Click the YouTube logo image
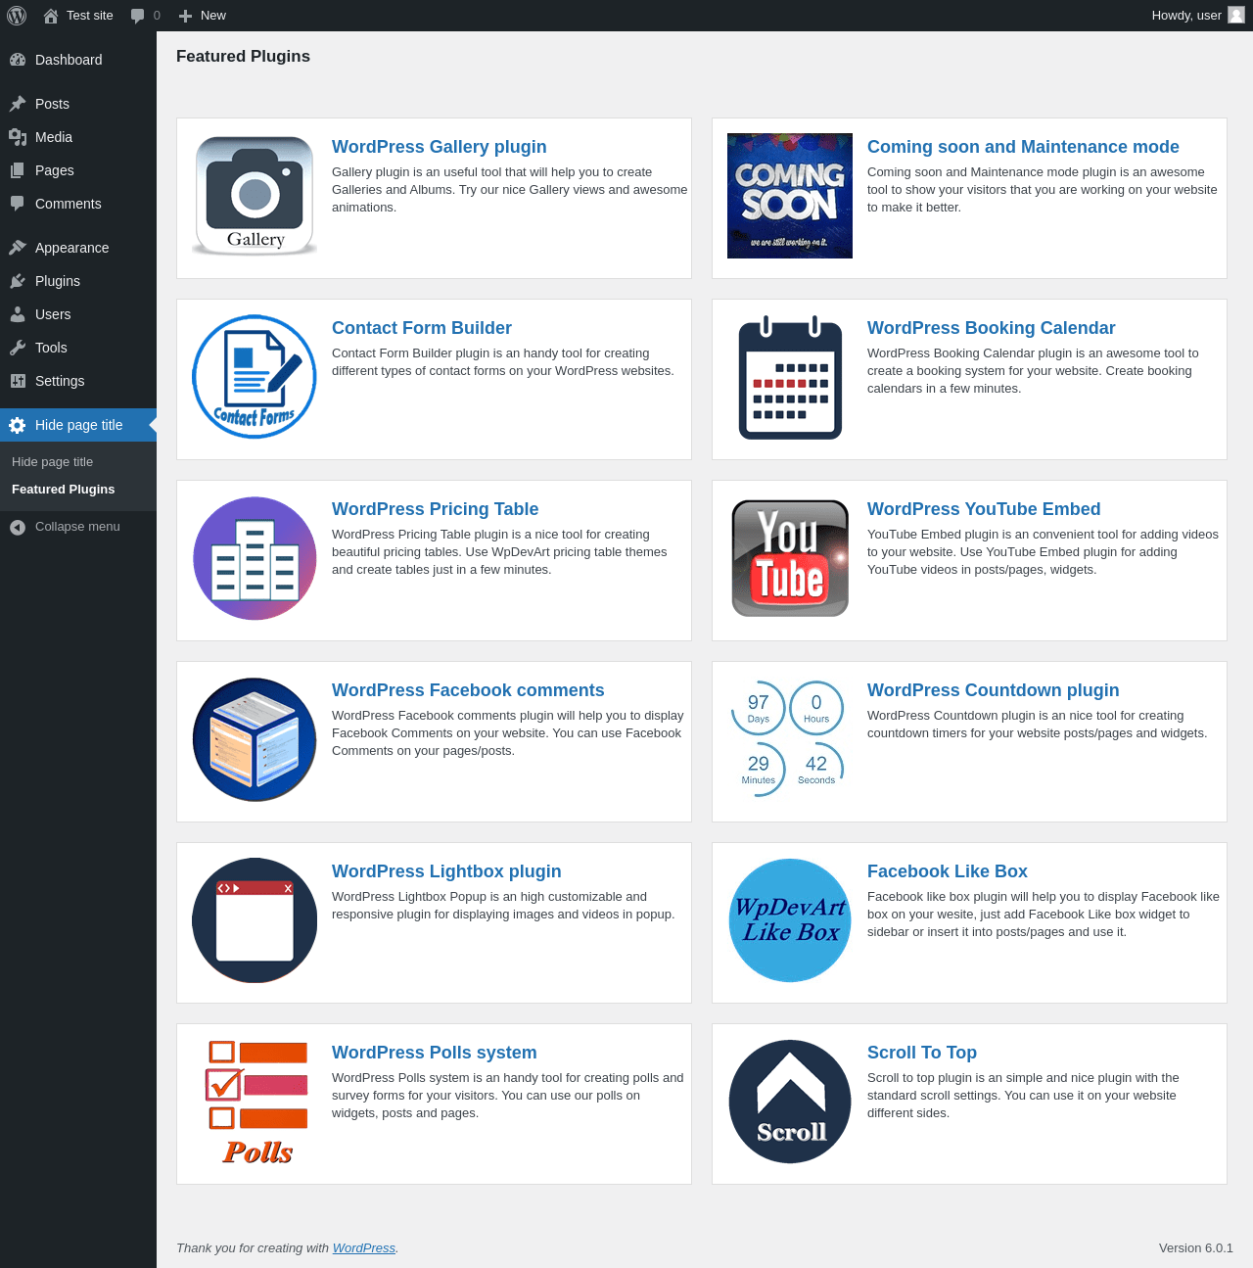 [x=790, y=558]
